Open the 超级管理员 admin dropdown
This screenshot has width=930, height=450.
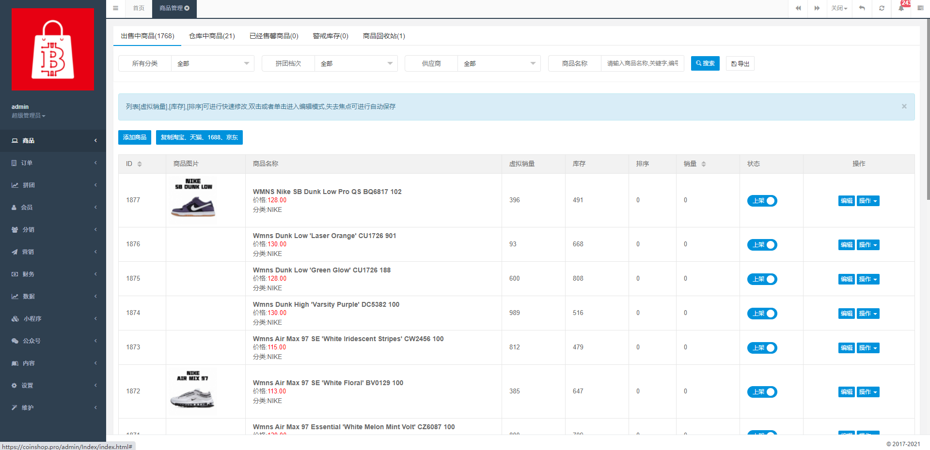click(29, 116)
